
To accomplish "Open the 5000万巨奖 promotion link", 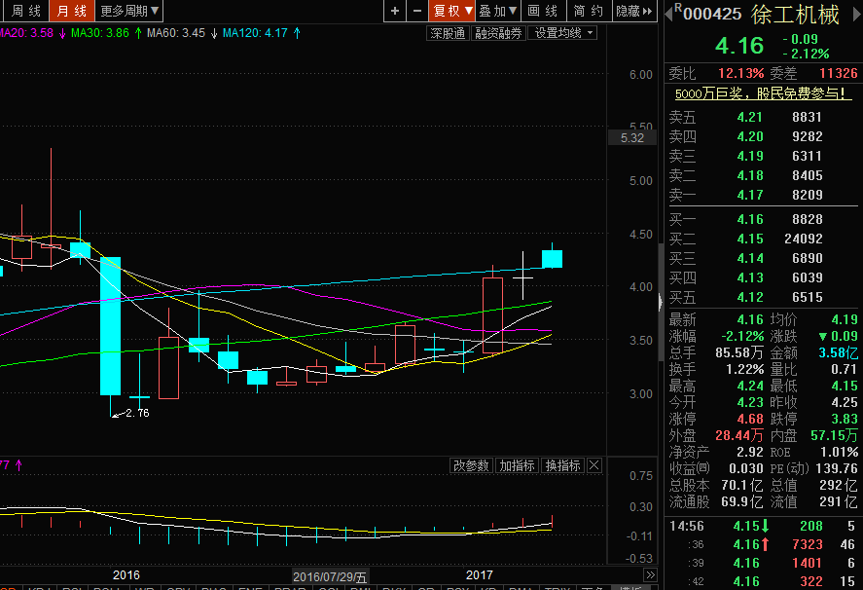I will [x=762, y=93].
